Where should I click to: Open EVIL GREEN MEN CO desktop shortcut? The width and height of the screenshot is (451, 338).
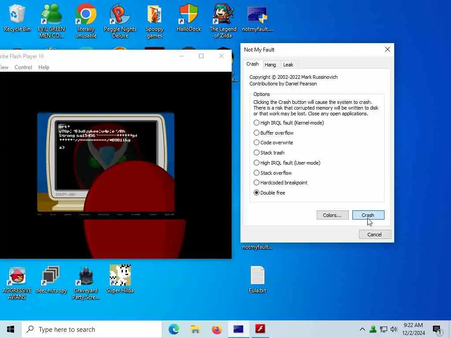click(51, 21)
